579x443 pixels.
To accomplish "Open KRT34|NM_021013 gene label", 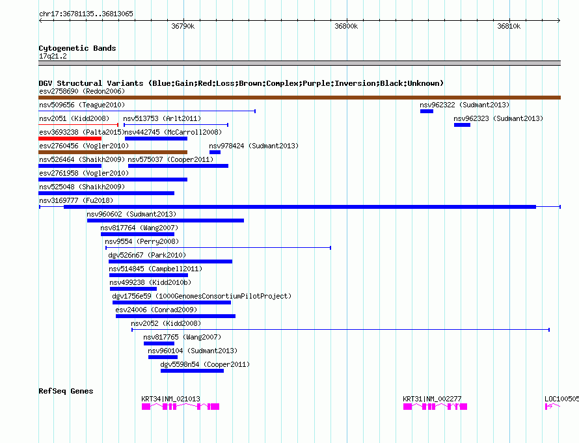I will [170, 399].
